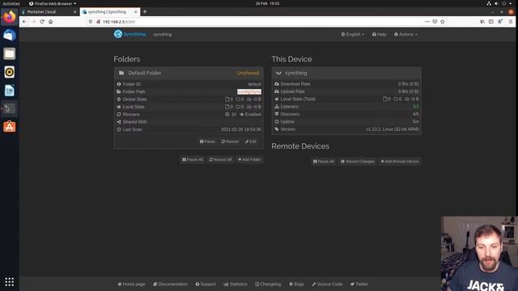The image size is (518, 291).
Task: Open the clock in top bar
Action: point(267,3)
